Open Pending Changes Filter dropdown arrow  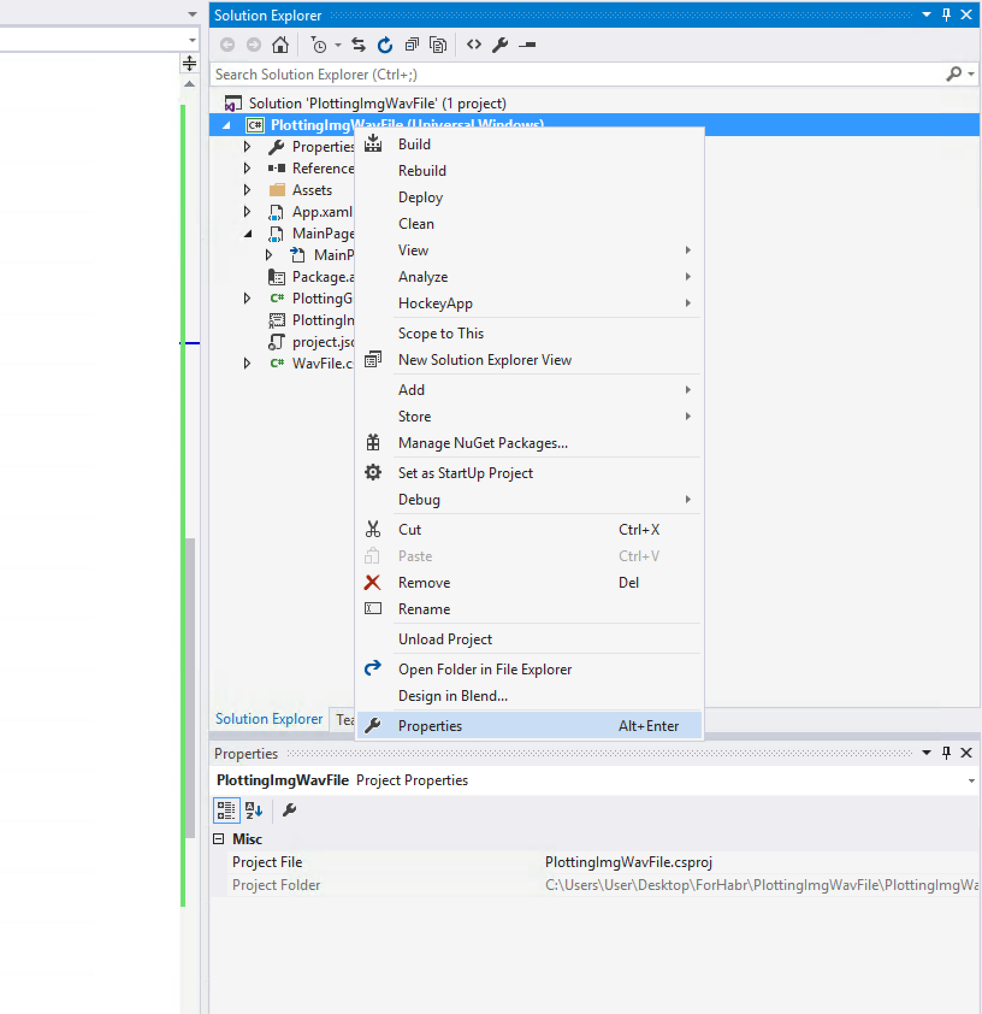[338, 45]
